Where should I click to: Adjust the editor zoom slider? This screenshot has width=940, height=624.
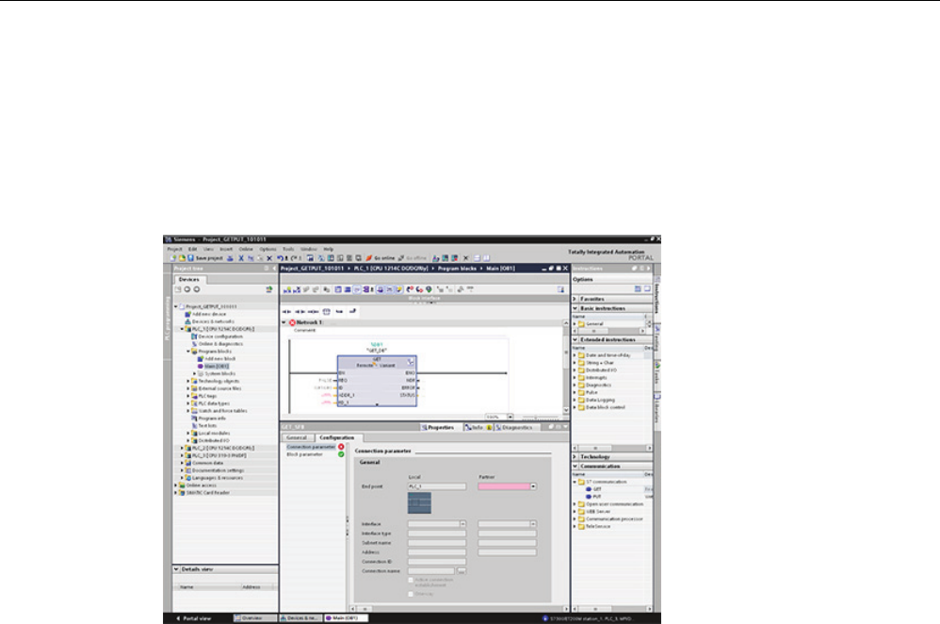click(x=537, y=417)
